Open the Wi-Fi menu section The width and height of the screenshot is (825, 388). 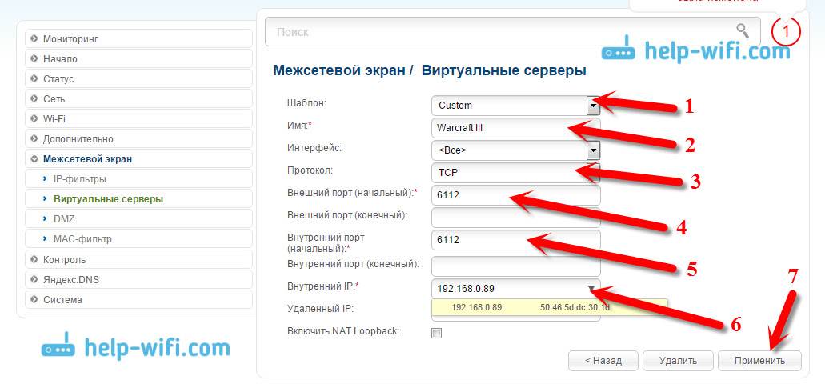(139, 118)
